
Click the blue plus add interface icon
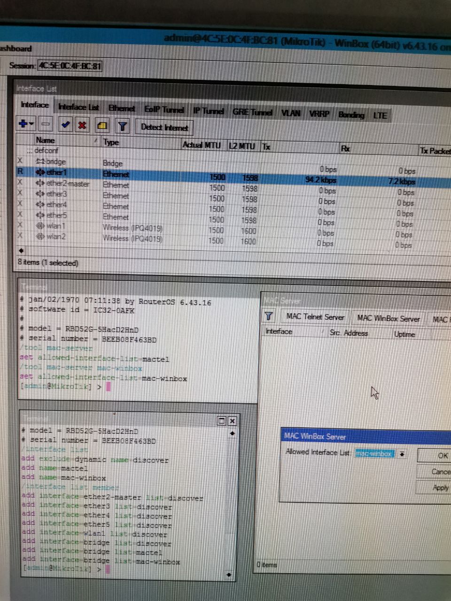point(23,124)
